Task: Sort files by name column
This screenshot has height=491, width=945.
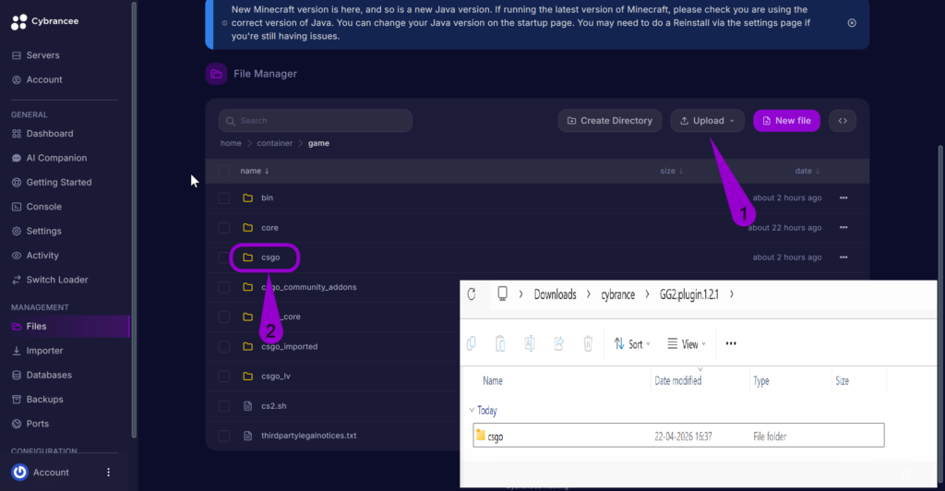Action: tap(255, 171)
